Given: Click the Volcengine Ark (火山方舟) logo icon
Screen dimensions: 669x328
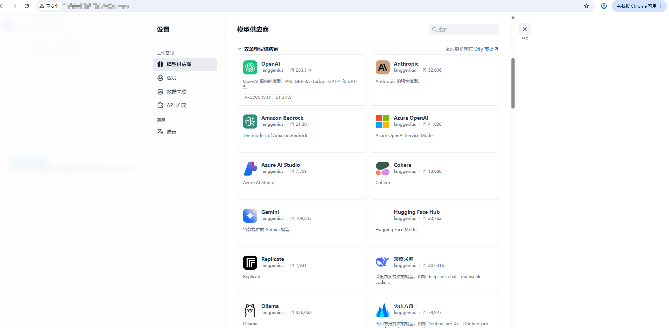Looking at the screenshot, I should point(383,310).
